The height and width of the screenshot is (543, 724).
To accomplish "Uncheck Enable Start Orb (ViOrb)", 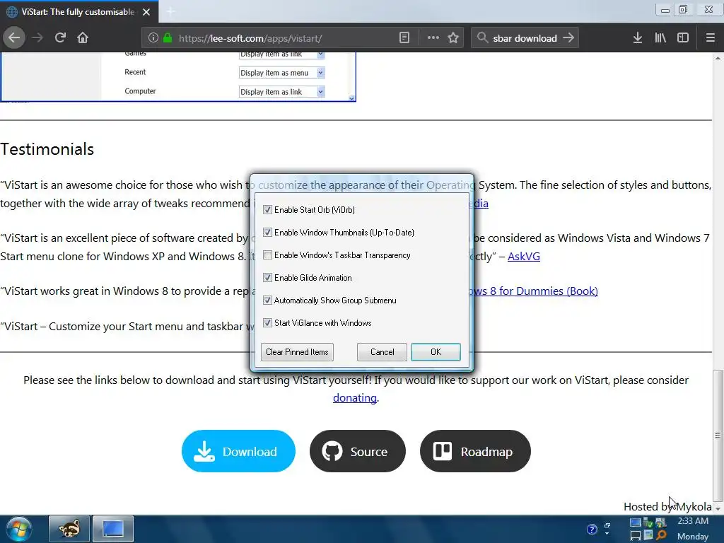I will 267,209.
